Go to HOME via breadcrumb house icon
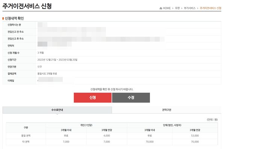The image size is (263, 149). point(161,8)
